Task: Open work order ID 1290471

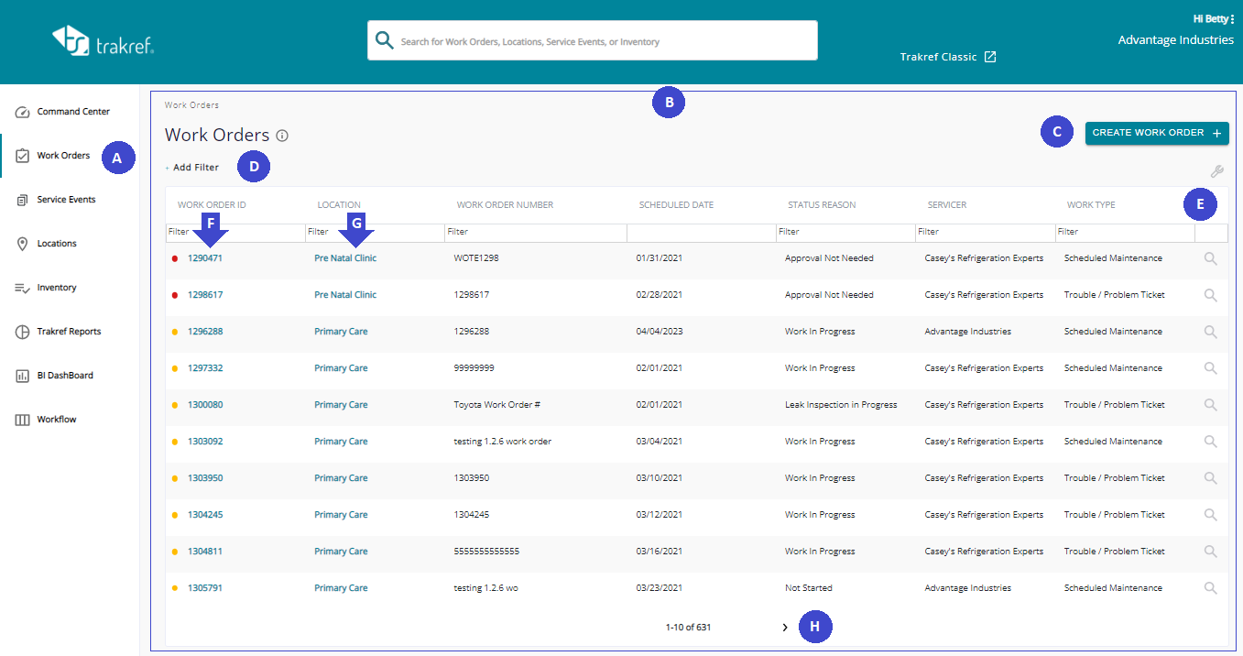Action: 205,258
